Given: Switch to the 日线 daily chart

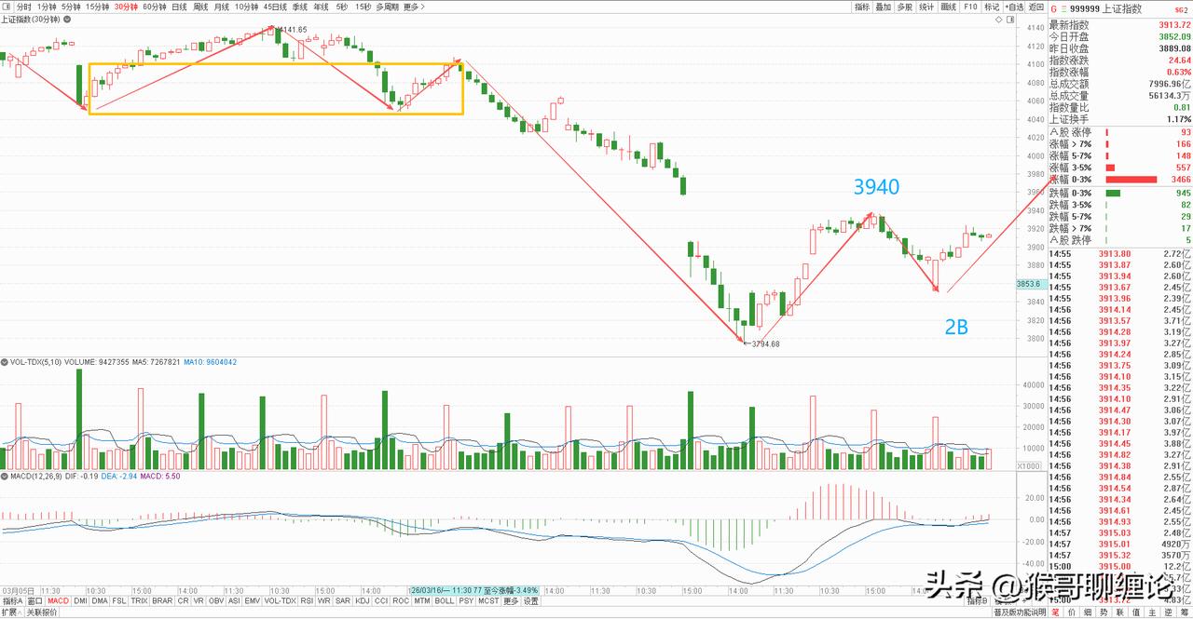Looking at the screenshot, I should coord(180,7).
